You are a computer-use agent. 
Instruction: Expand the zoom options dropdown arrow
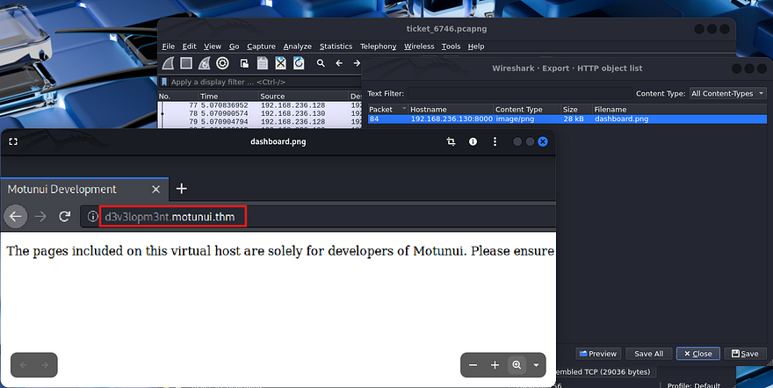(537, 364)
